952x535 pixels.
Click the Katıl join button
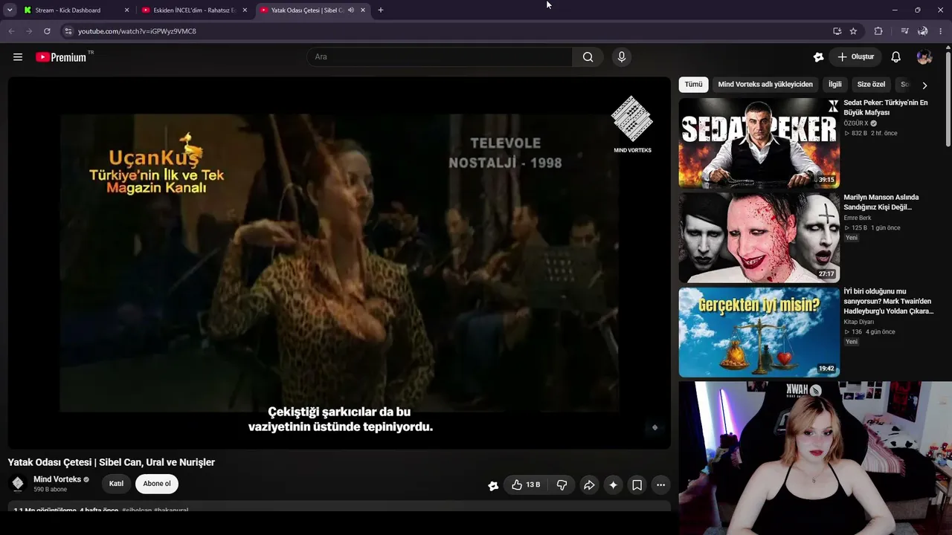(116, 484)
